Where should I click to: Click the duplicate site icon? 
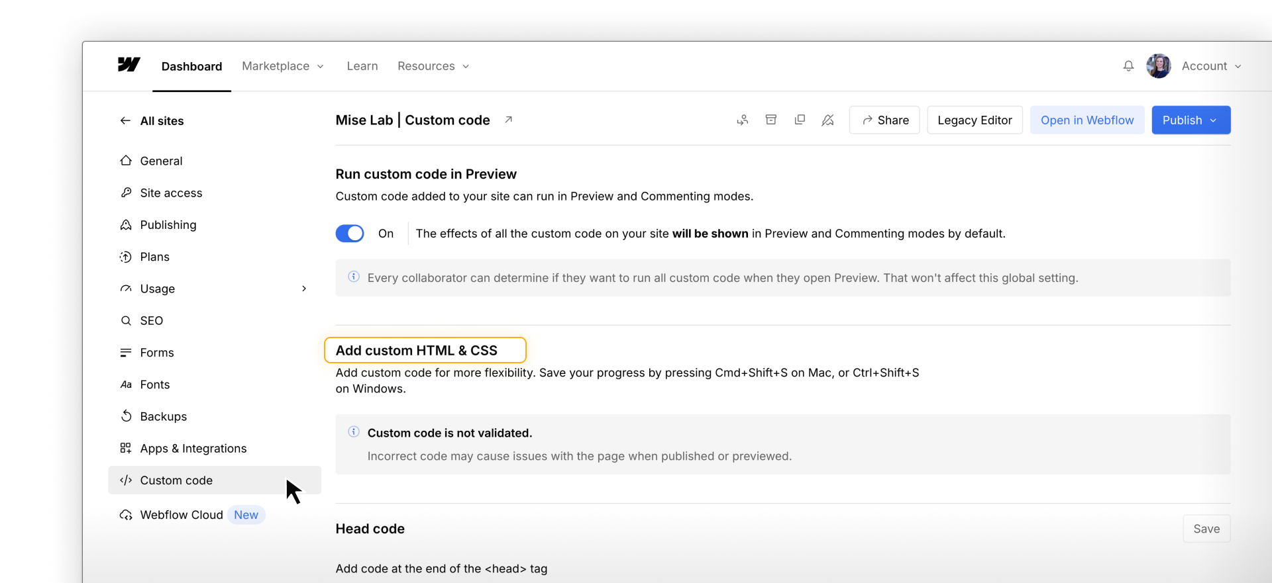pyautogui.click(x=800, y=120)
